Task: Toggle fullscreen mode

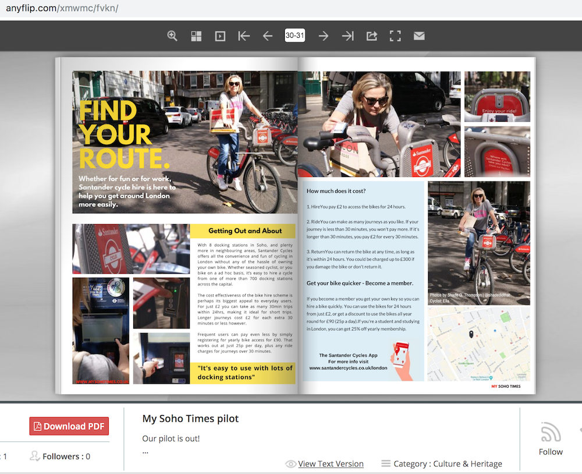Action: point(395,36)
